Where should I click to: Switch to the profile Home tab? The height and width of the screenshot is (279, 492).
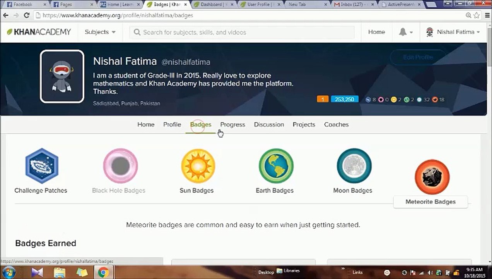[x=146, y=124]
